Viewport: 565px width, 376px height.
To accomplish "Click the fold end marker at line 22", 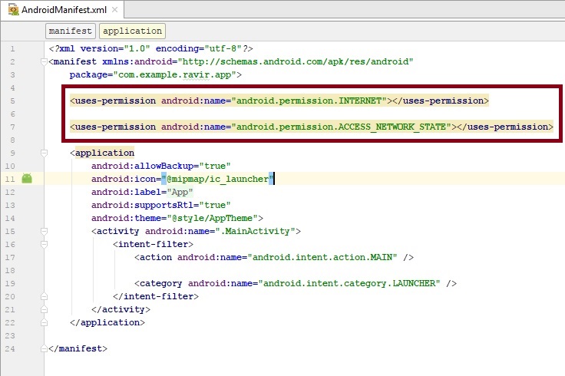I will pos(44,322).
